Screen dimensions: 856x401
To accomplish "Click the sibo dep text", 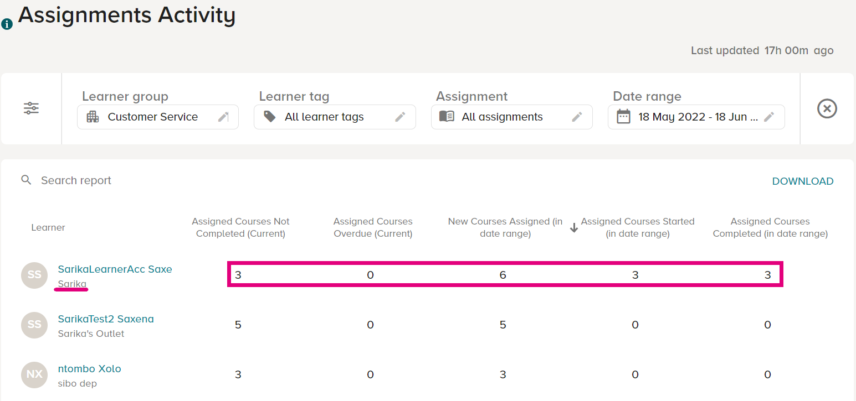I will pyautogui.click(x=78, y=383).
